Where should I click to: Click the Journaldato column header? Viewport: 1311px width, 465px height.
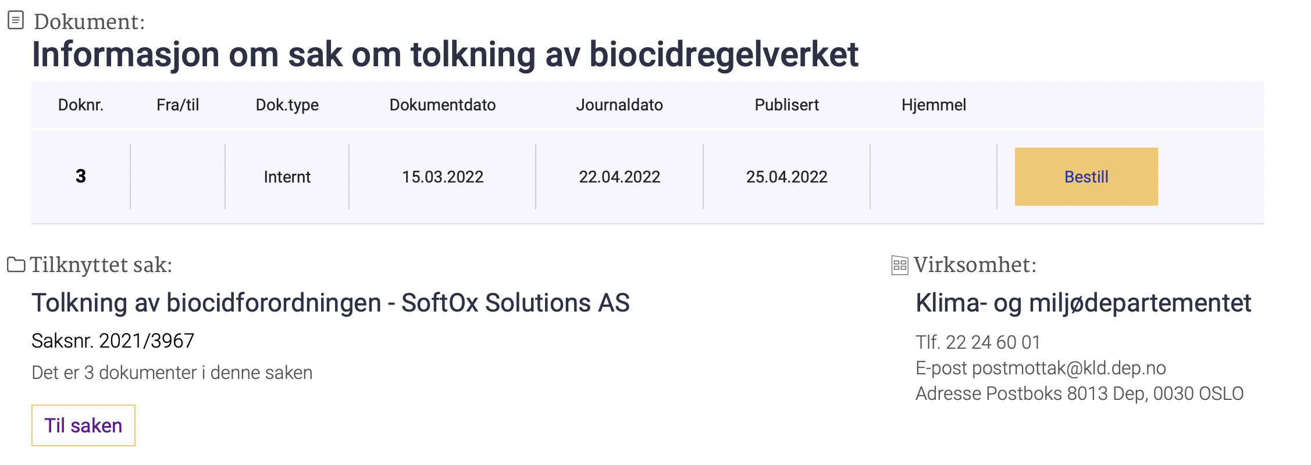[x=619, y=105]
